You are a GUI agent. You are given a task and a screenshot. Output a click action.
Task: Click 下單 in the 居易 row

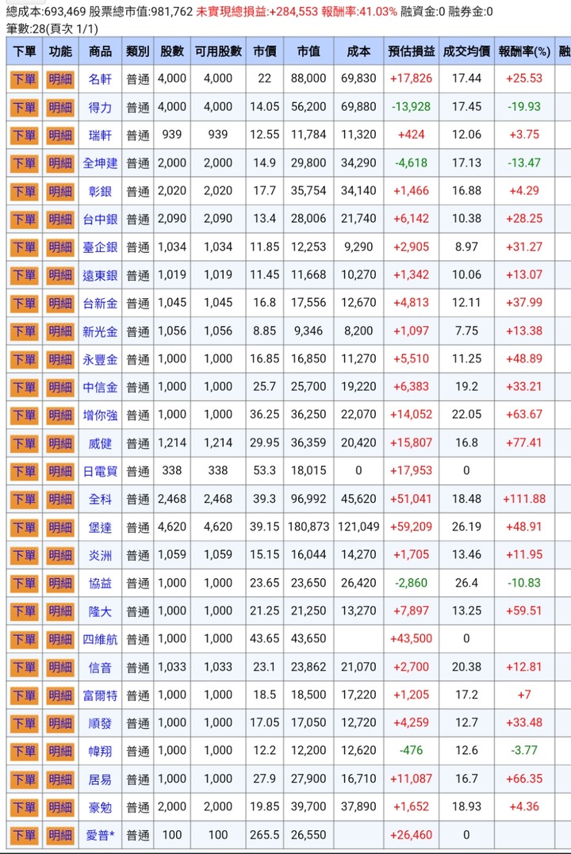pyautogui.click(x=24, y=779)
